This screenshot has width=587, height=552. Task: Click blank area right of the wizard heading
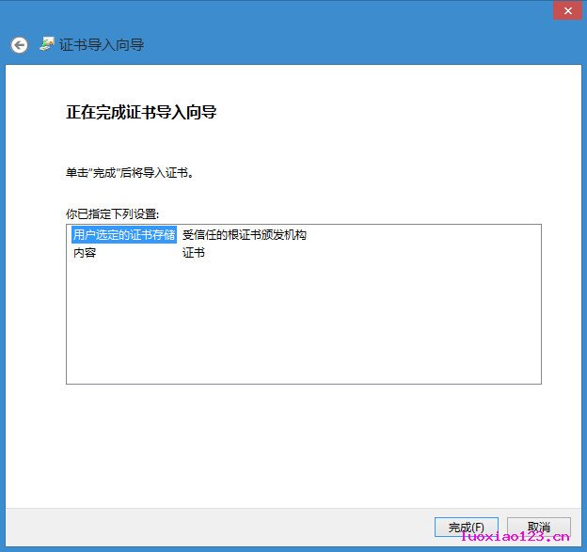click(395, 113)
